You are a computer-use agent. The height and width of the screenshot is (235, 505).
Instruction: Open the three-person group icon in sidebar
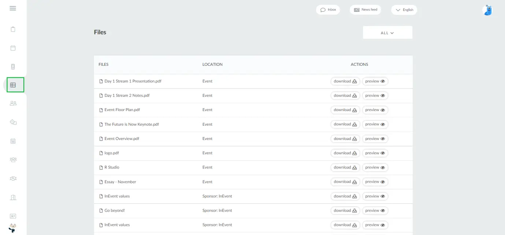(13, 160)
